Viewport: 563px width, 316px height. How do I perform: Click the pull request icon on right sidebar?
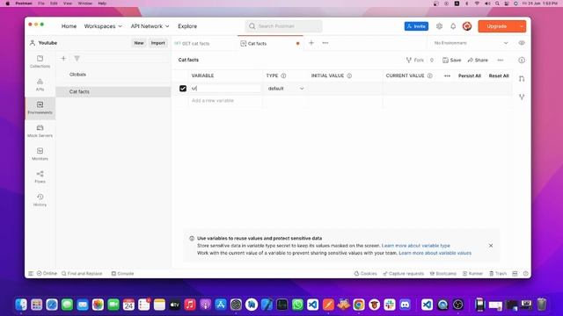click(x=522, y=79)
